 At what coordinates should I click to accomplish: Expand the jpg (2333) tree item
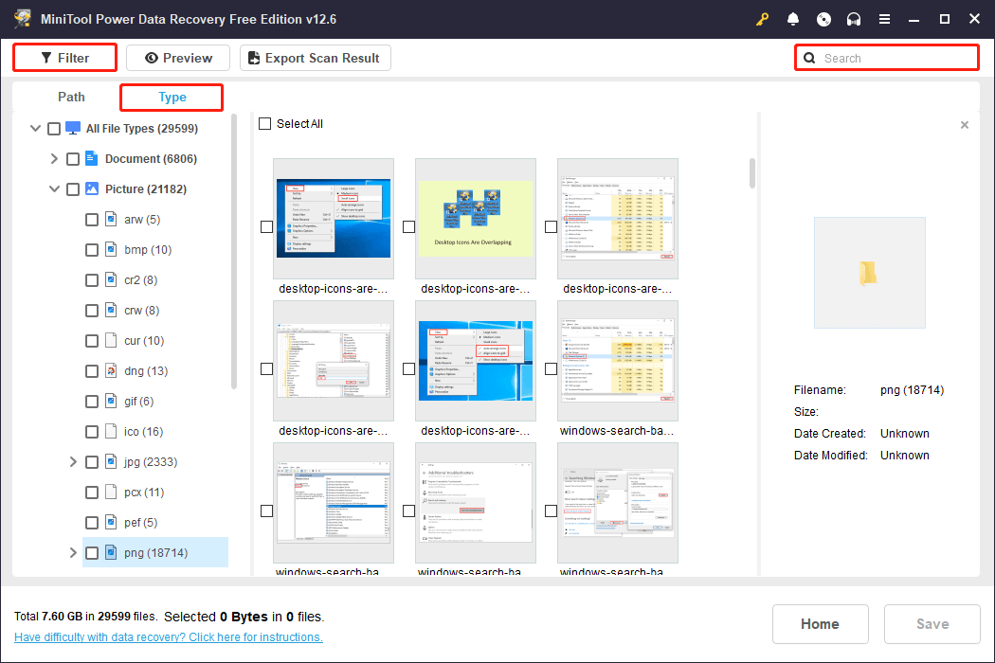point(73,461)
